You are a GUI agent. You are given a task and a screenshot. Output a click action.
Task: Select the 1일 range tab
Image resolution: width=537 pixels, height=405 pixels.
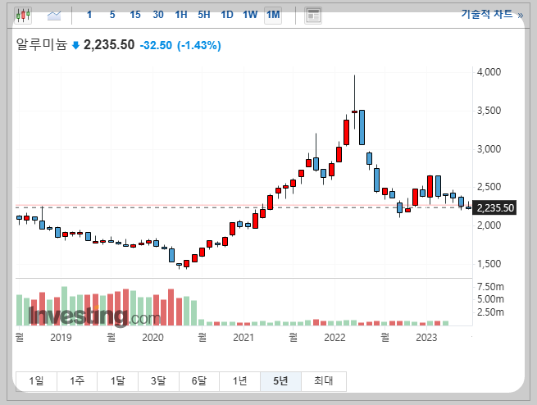36,380
